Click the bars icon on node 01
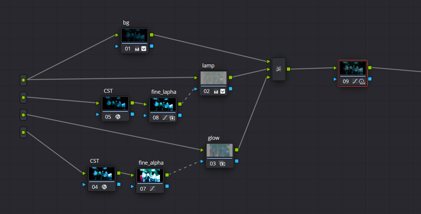 [x=137, y=49]
